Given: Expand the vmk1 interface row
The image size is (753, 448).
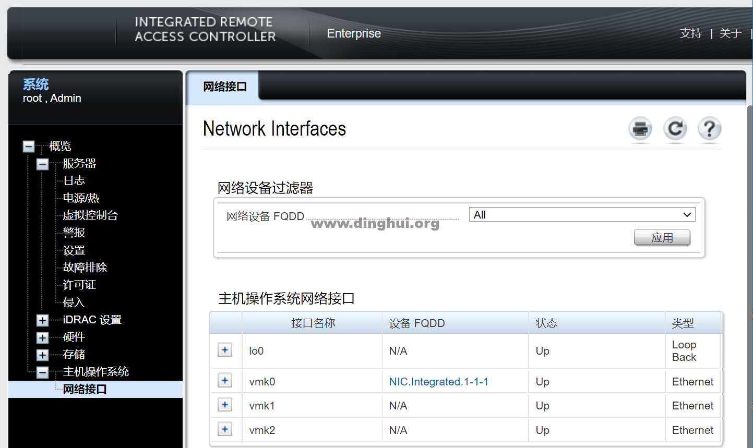Looking at the screenshot, I should pyautogui.click(x=225, y=405).
